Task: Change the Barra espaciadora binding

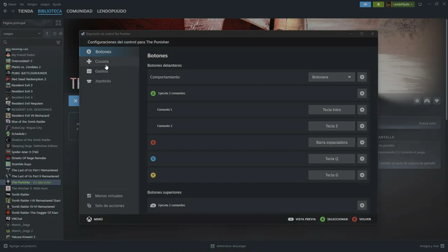Action: 331,142
